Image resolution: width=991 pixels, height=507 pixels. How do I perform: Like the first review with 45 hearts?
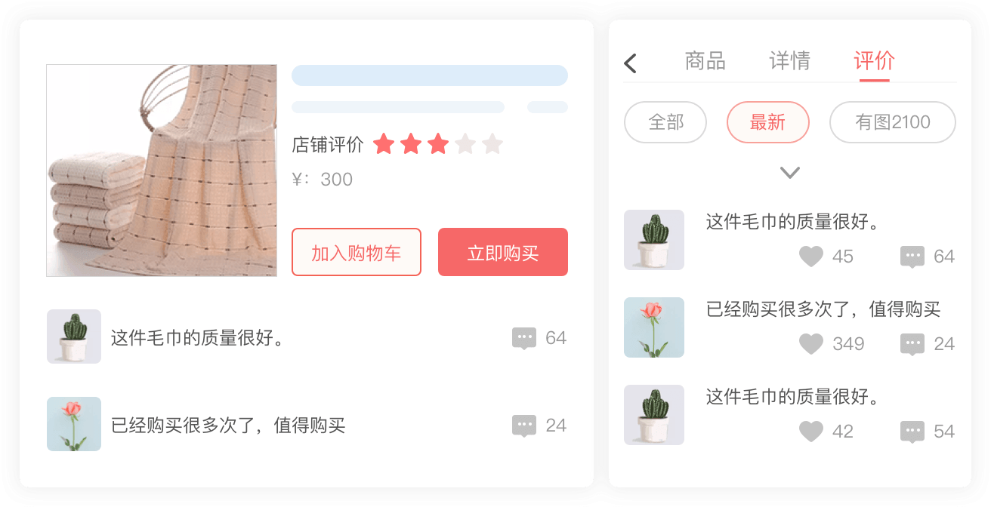810,257
